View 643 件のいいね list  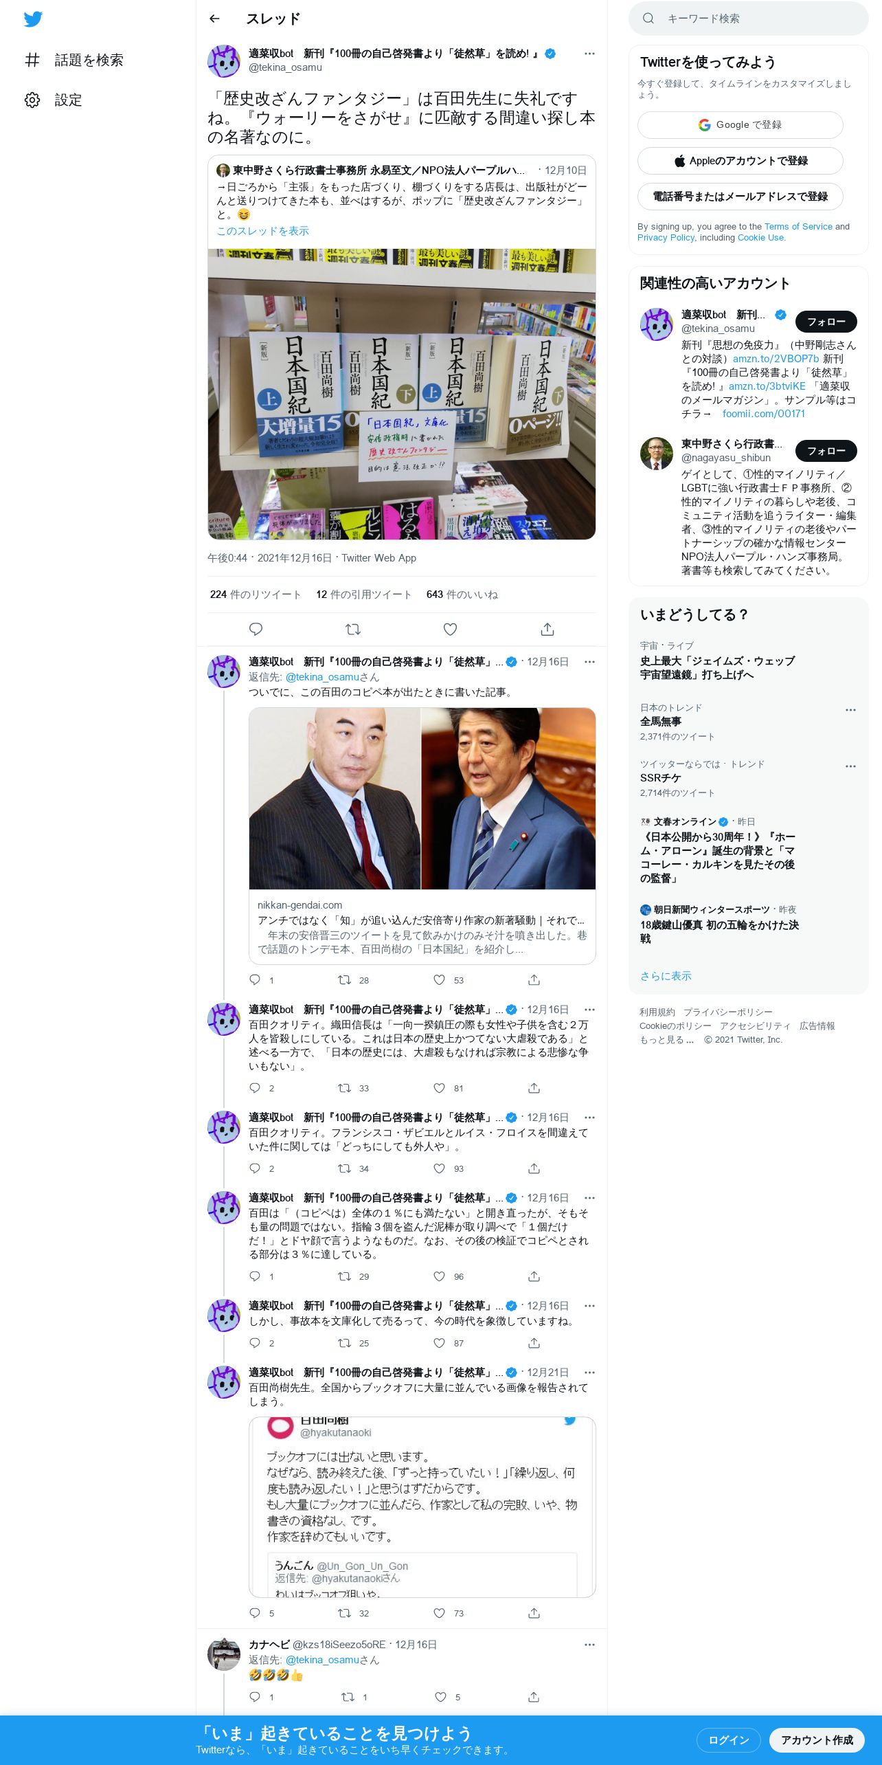coord(462,595)
